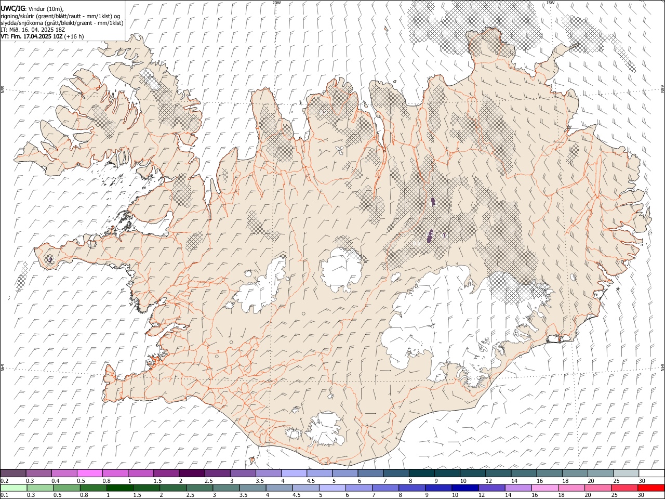Viewport: 665px width, 499px height.
Task: Select the lower legend red swatch between 25 and 30
Action: point(624,488)
